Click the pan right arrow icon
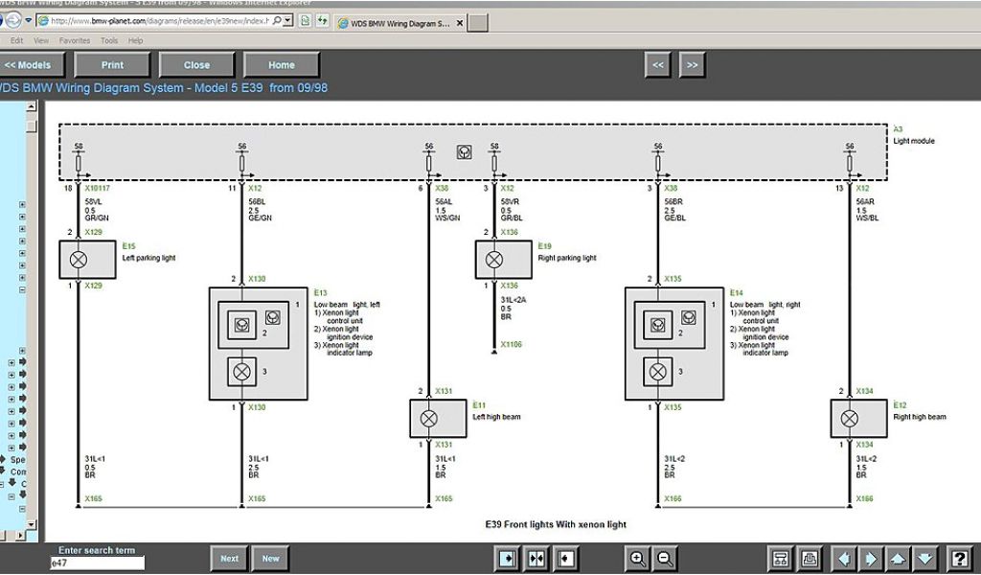Viewport: 981px width, 575px height. 871,559
